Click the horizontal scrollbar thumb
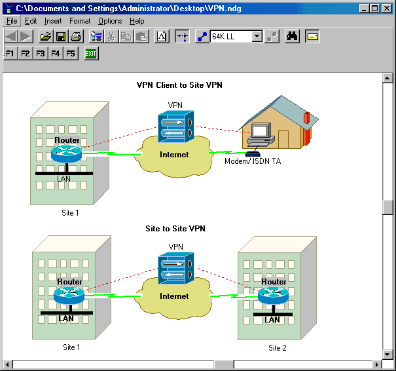The height and width of the screenshot is (371, 396). (224, 364)
